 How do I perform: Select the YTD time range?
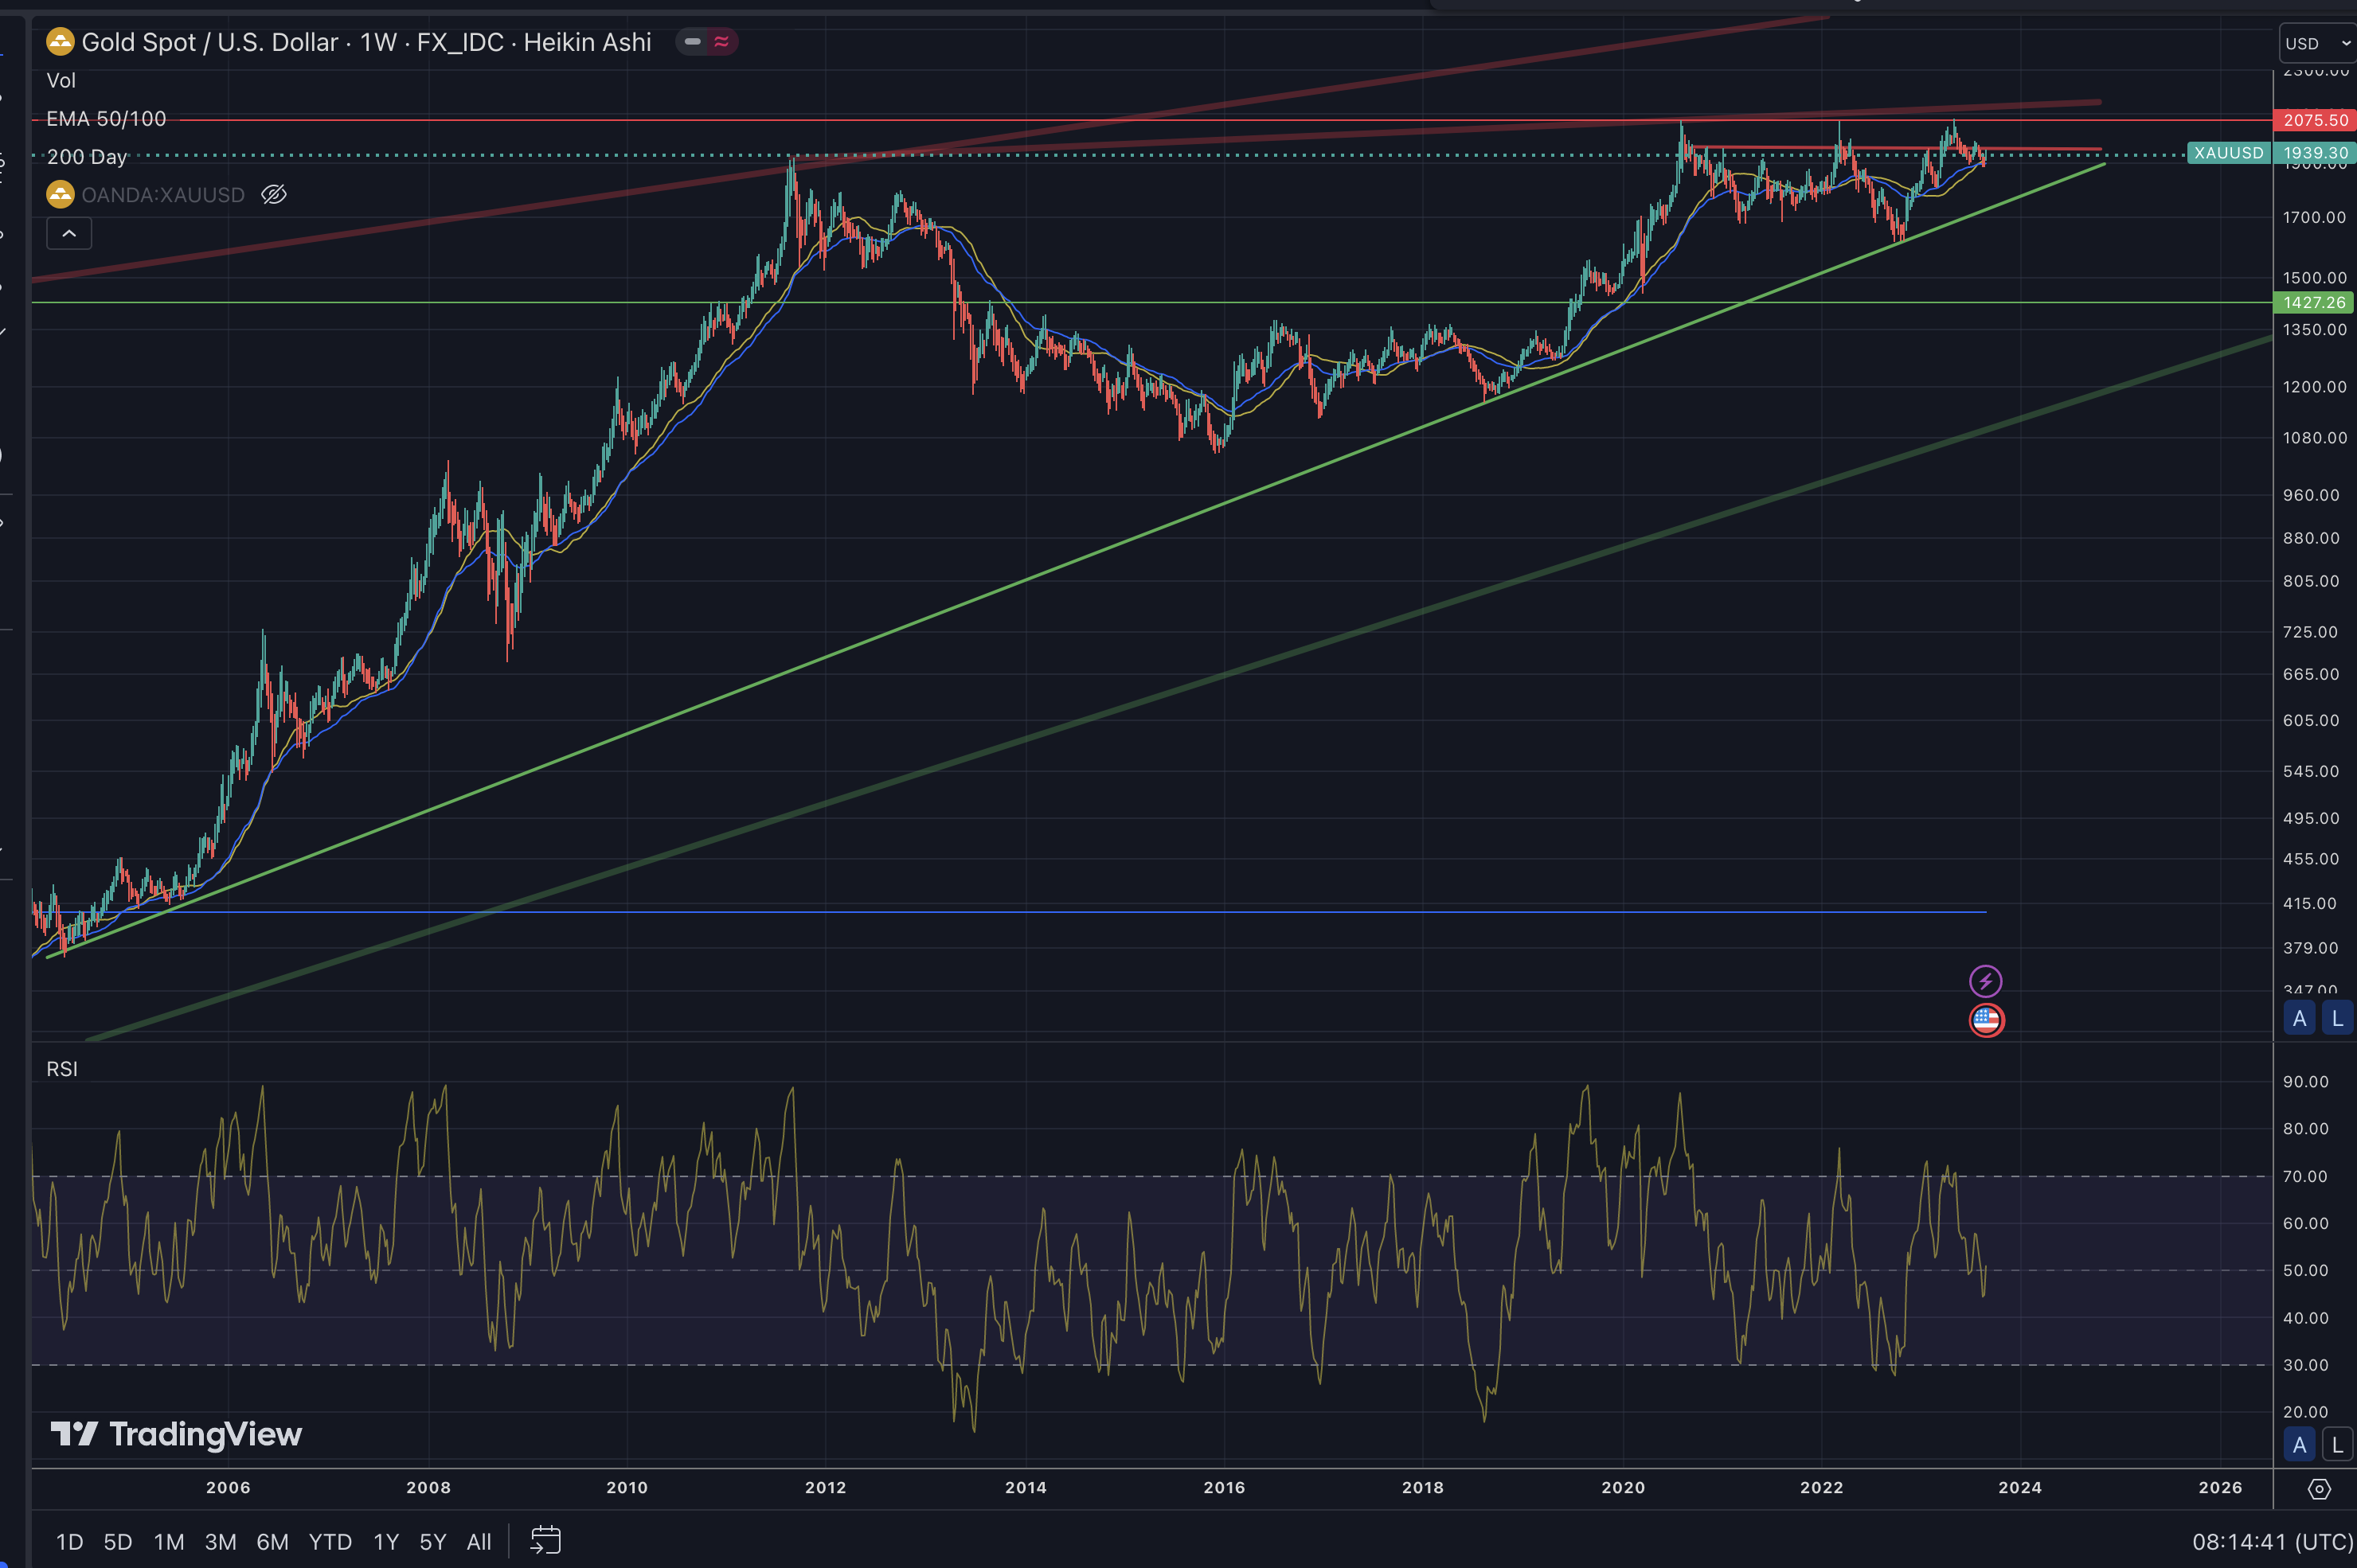click(x=330, y=1541)
